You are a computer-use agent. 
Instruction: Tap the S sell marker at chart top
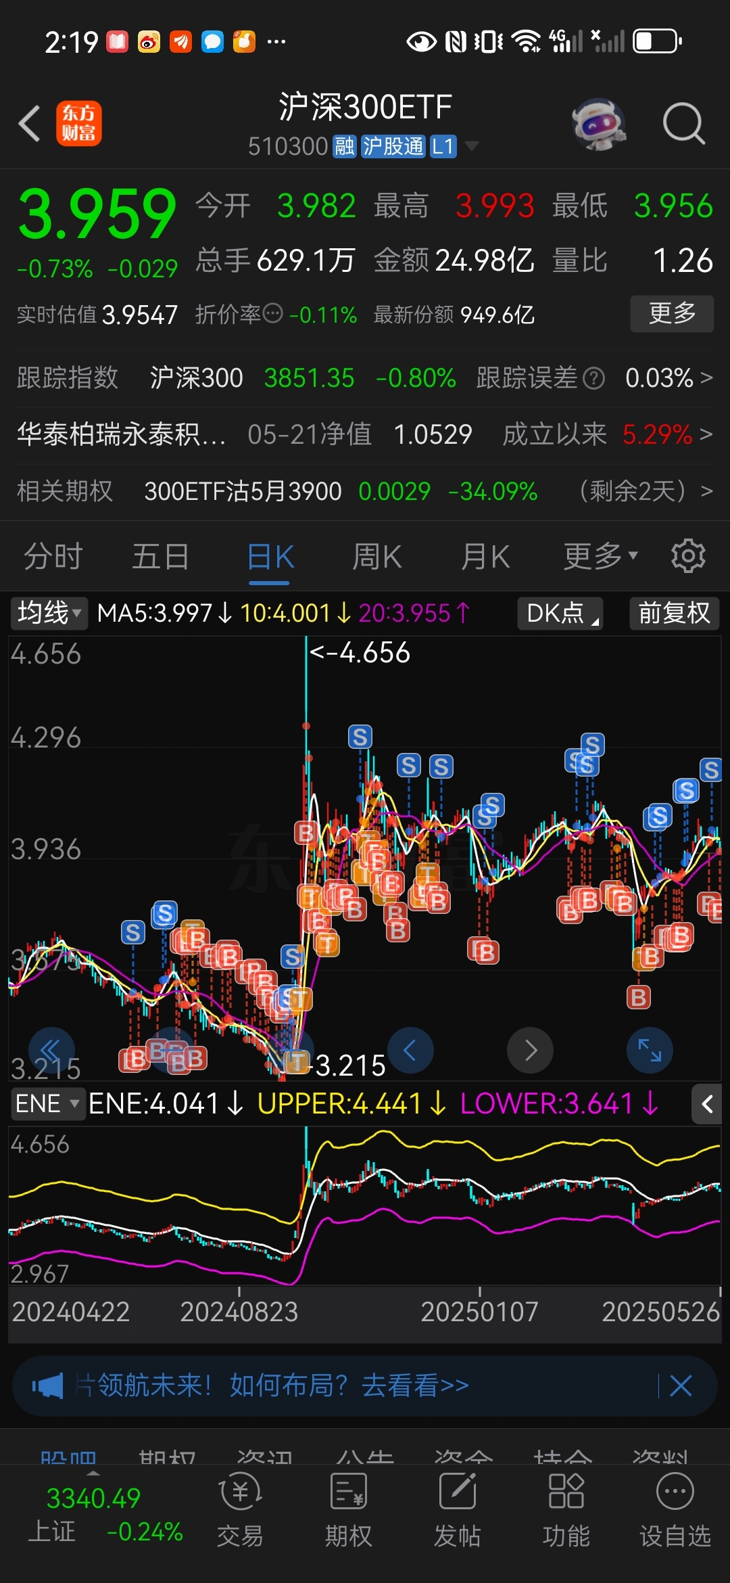pos(360,737)
